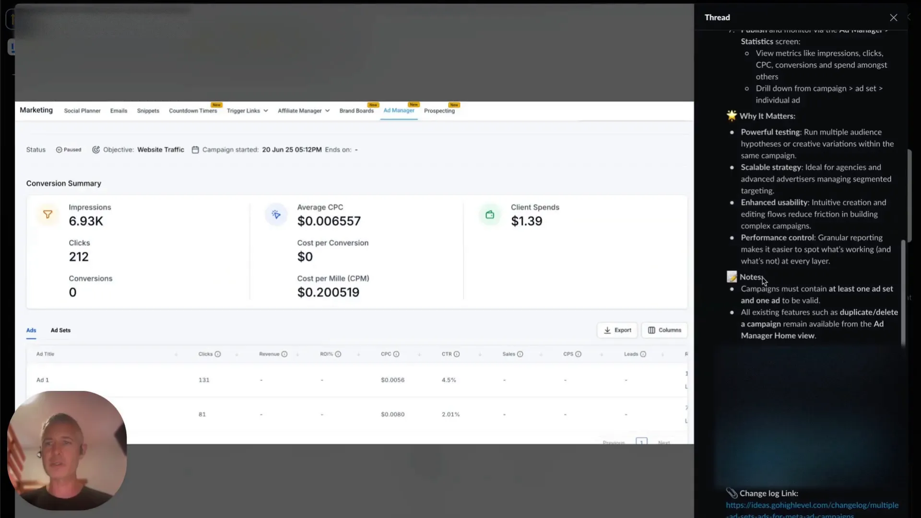Click the Objective target icon
Image resolution: width=921 pixels, height=518 pixels.
click(x=96, y=150)
